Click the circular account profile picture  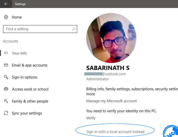pyautogui.click(x=111, y=38)
